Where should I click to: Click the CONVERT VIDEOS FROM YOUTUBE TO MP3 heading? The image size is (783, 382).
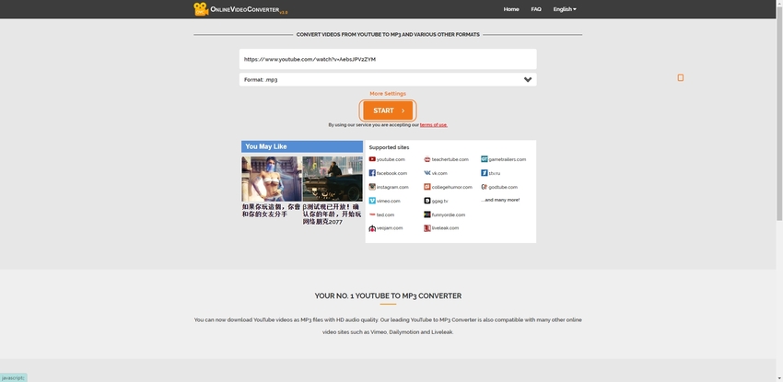[388, 35]
